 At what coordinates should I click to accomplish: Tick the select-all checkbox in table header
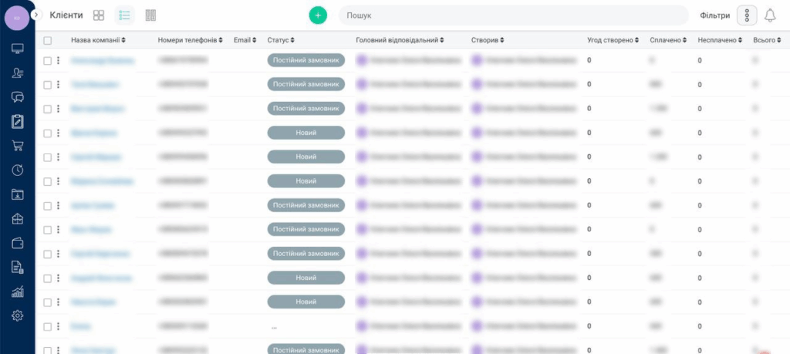48,40
